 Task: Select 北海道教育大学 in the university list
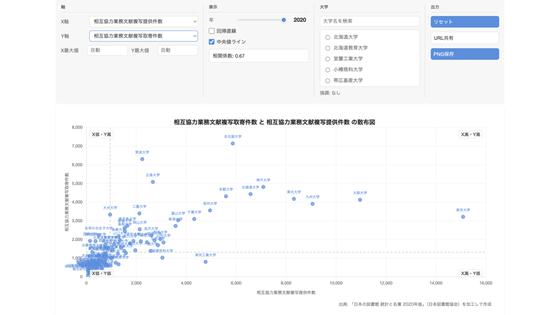coord(328,48)
